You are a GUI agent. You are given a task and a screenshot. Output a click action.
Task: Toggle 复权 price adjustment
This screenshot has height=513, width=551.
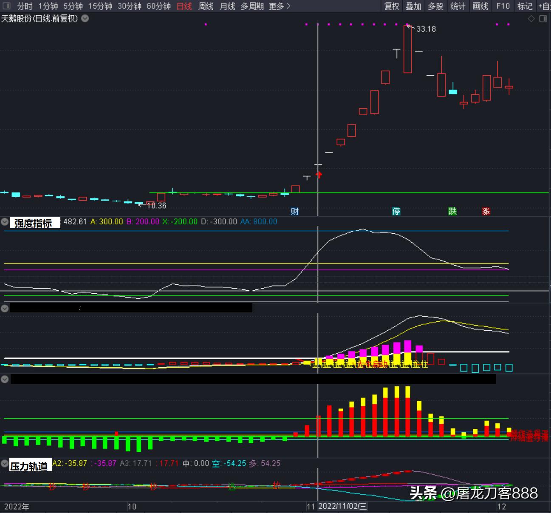click(x=392, y=6)
